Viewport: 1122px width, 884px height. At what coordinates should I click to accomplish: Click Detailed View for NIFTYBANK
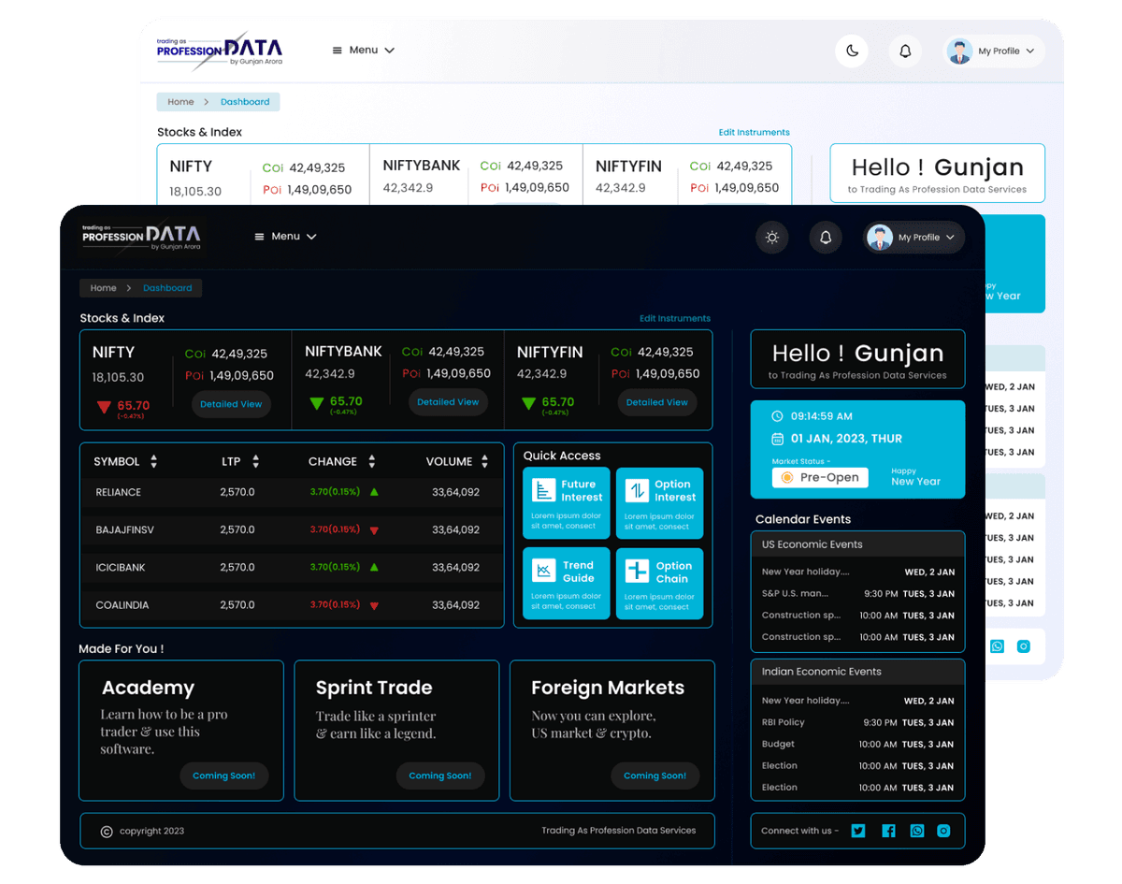pos(448,403)
